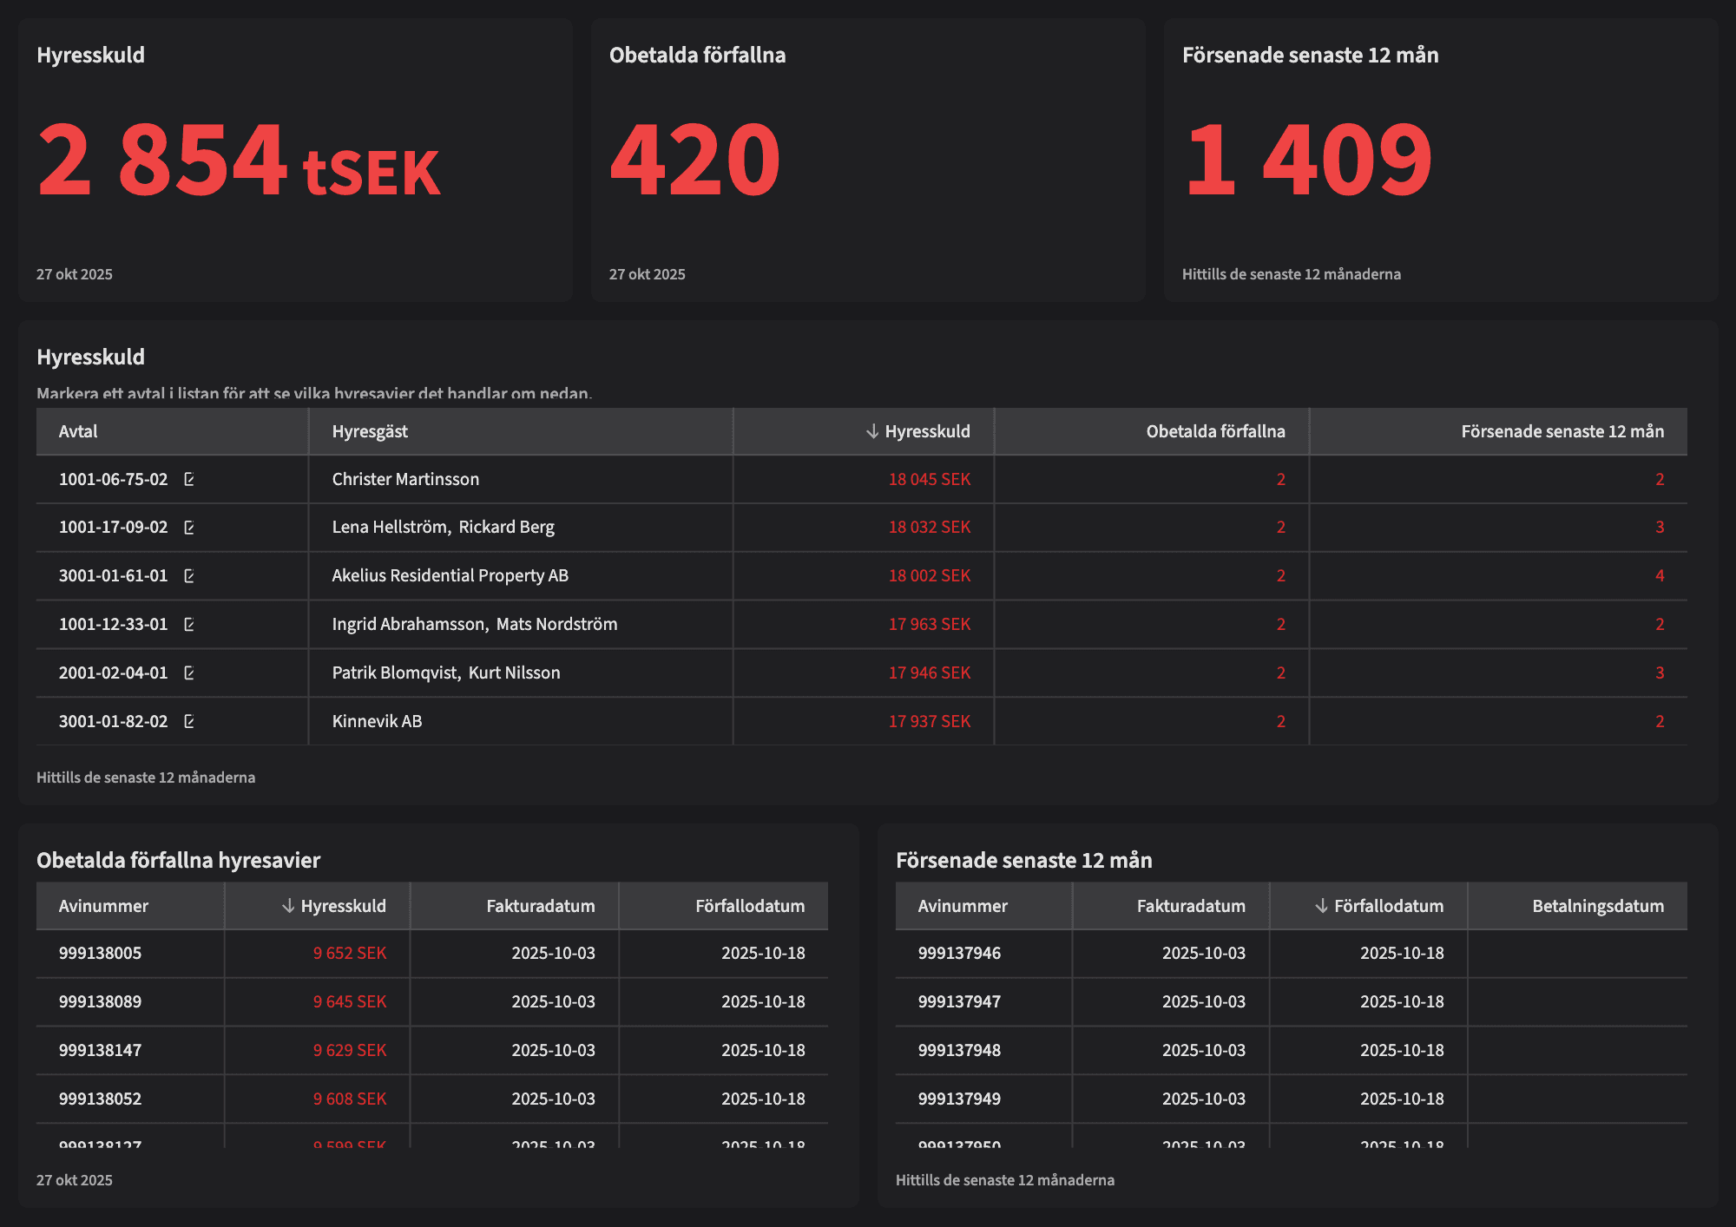Click the sort arrow beside Förfallodatum header
The image size is (1736, 1227).
[x=1323, y=906]
